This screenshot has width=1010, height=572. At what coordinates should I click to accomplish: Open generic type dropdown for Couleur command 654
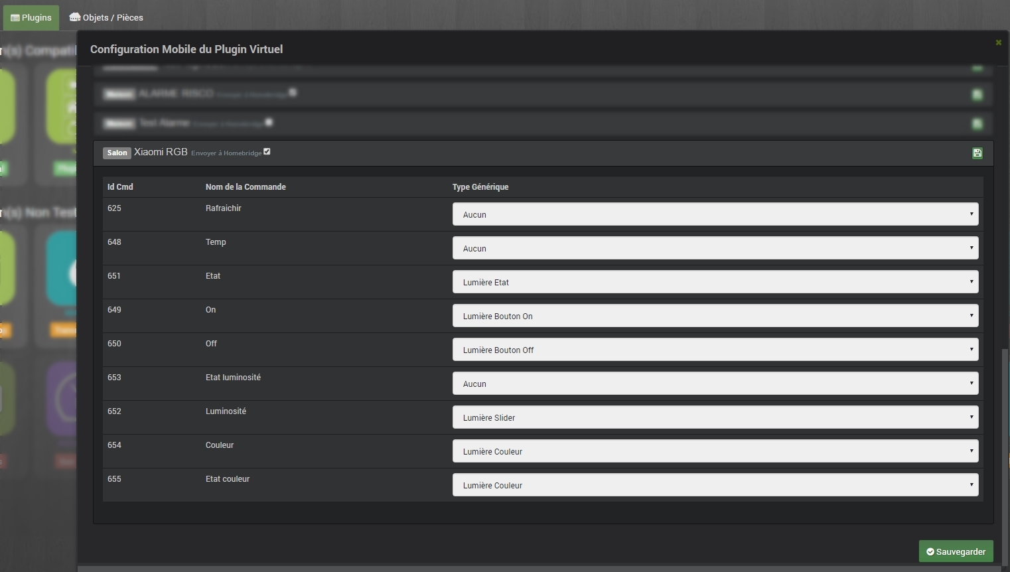point(715,451)
